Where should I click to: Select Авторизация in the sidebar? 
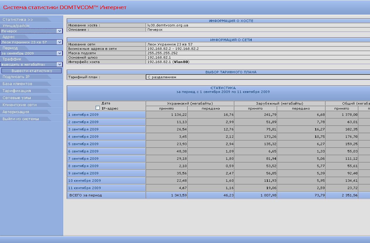click(16, 112)
